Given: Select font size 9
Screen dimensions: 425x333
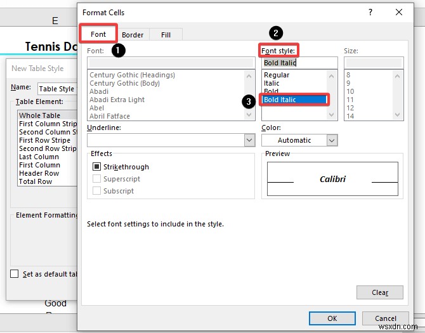Looking at the screenshot, I should pos(348,83).
